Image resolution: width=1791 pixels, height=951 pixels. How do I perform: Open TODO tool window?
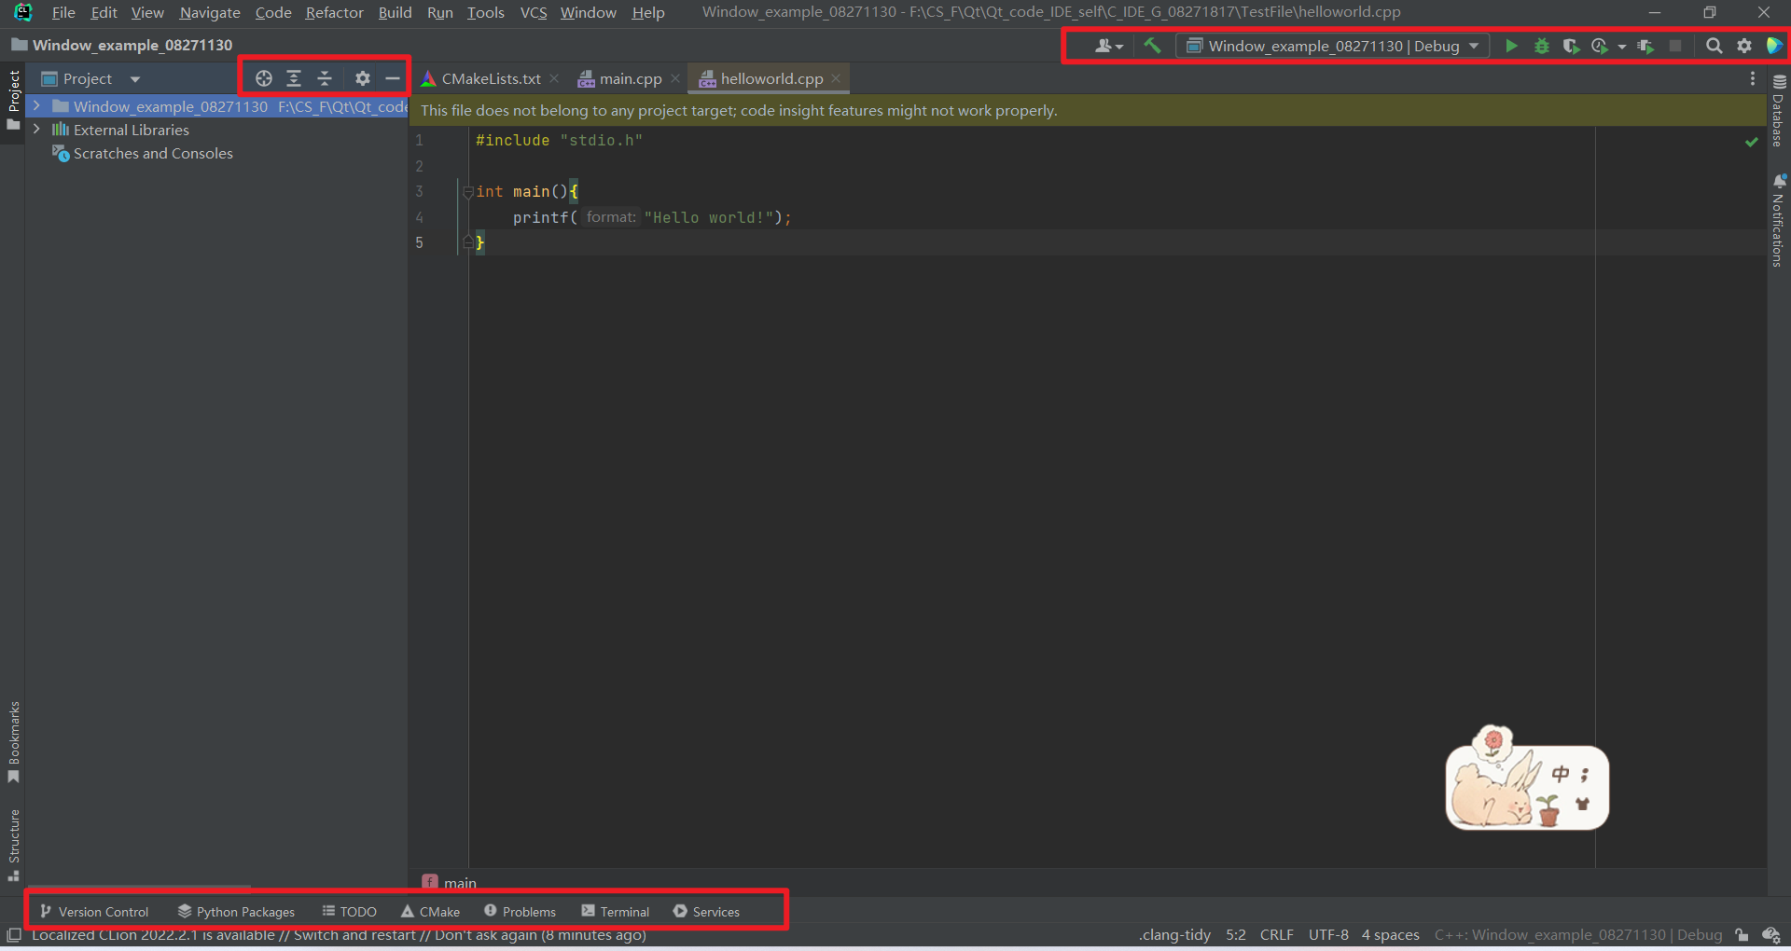pyautogui.click(x=349, y=911)
